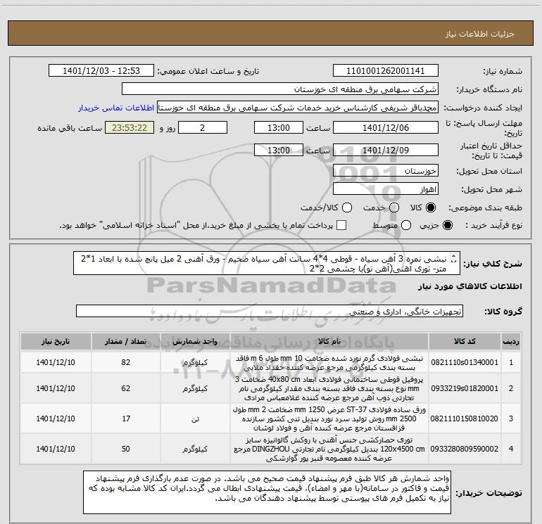
Task: Click quantity 50 in row 4
Action: (x=126, y=449)
